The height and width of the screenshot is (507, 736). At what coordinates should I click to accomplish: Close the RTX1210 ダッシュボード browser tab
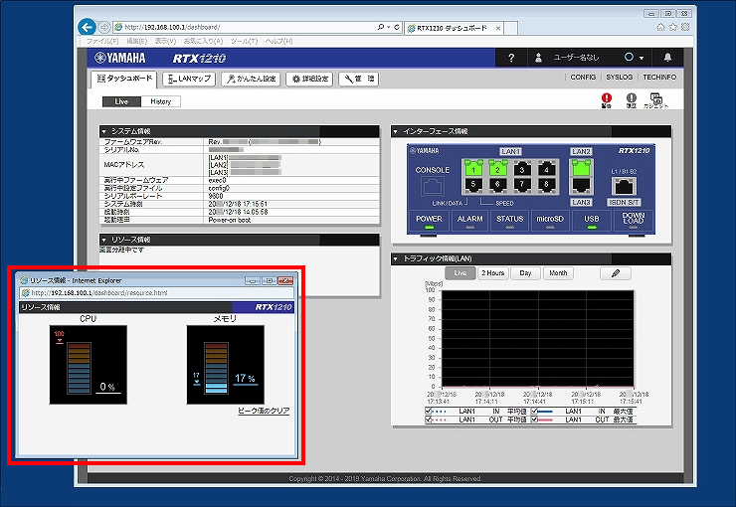(498, 28)
